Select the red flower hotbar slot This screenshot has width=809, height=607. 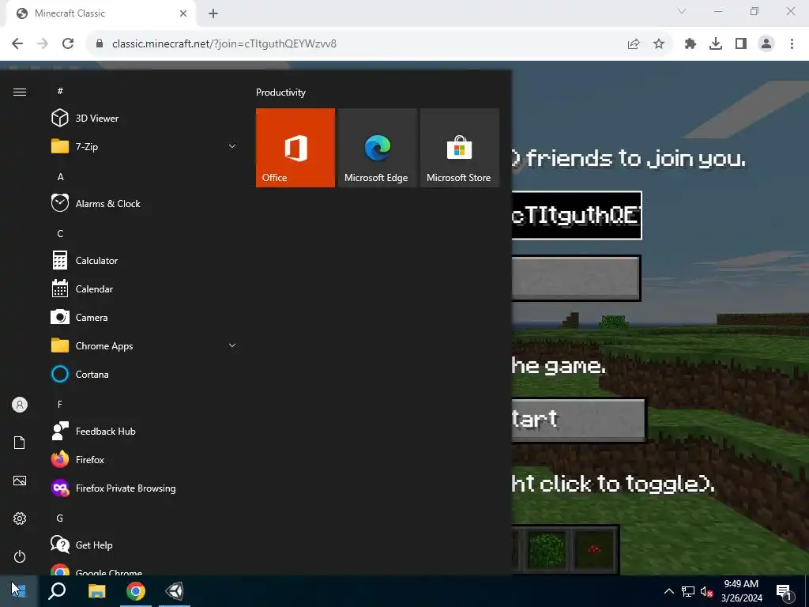click(x=594, y=550)
